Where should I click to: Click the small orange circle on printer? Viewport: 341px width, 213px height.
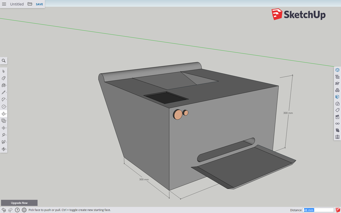tap(185, 112)
